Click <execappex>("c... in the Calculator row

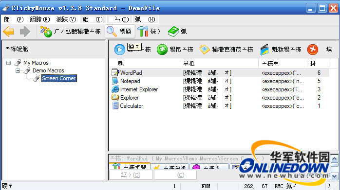[283, 106]
